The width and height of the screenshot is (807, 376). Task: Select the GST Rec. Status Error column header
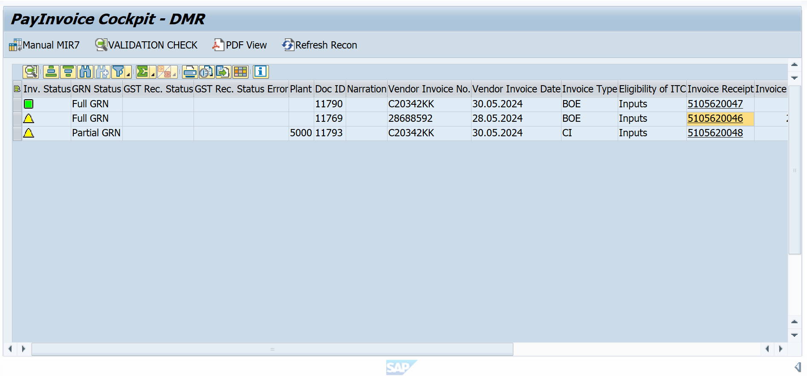(x=241, y=89)
